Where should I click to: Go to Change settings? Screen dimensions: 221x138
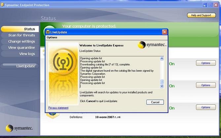coord(20,41)
